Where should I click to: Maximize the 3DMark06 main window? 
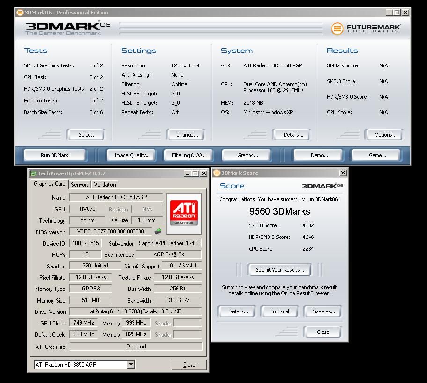click(397, 13)
